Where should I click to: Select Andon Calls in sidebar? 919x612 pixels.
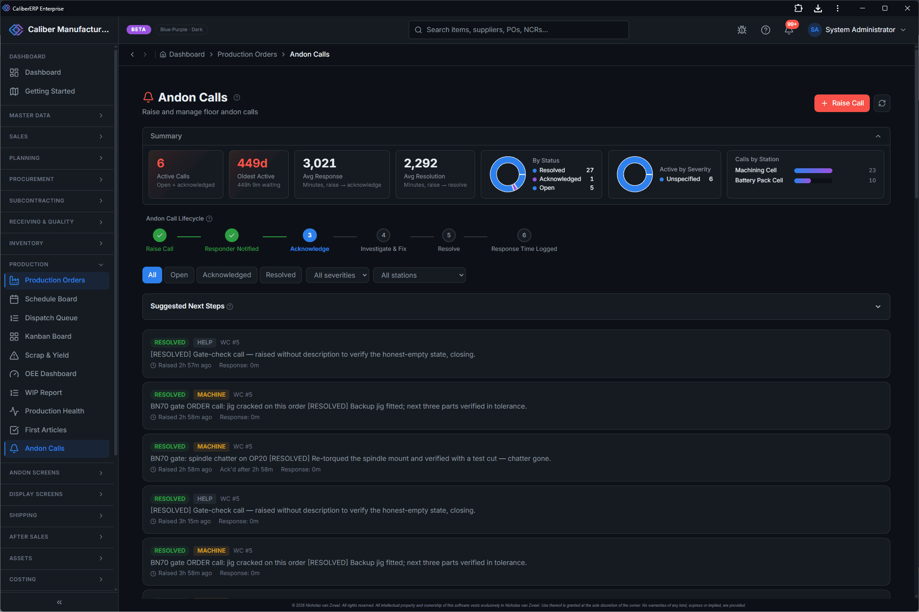[57, 449]
